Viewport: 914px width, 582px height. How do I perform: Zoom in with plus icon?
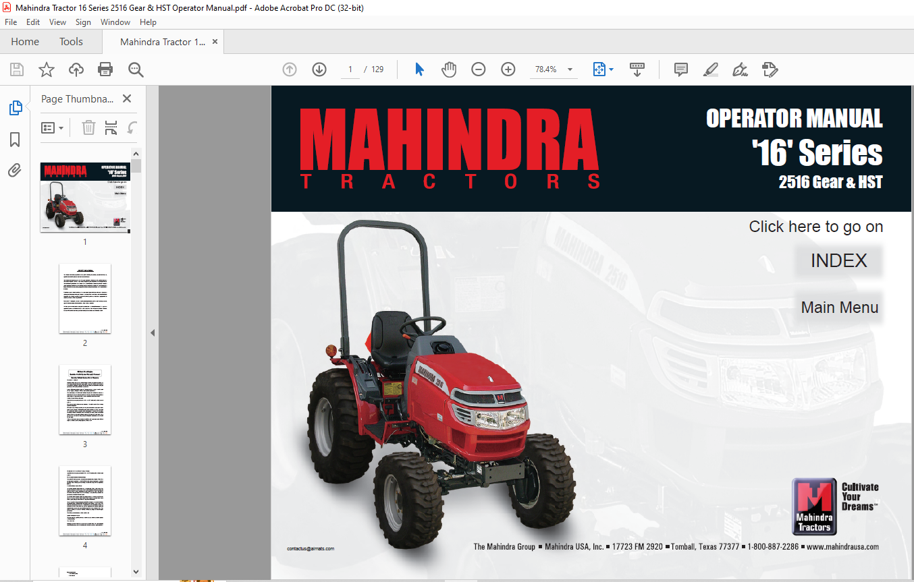click(508, 69)
